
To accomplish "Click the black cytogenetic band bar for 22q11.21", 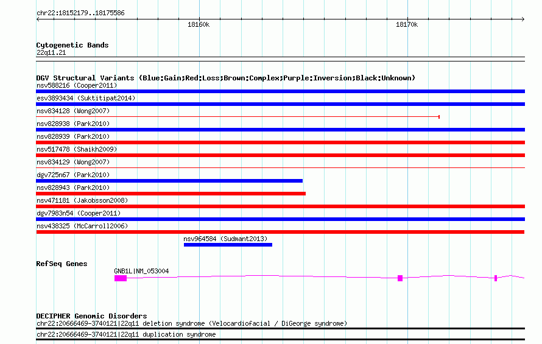I will click(280, 59).
